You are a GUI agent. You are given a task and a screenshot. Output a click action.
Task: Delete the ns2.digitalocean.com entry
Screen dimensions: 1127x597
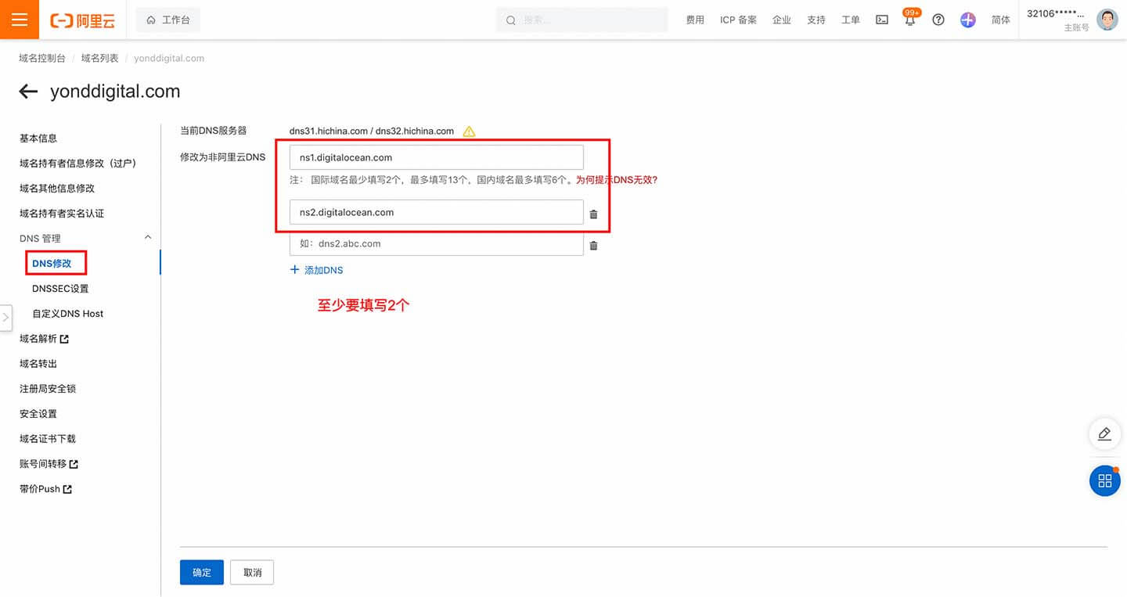tap(593, 214)
